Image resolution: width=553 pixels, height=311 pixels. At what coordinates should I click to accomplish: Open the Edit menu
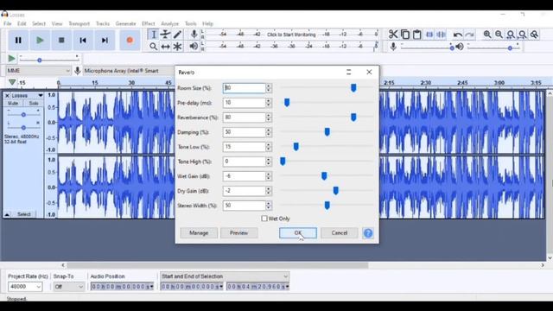(x=22, y=23)
